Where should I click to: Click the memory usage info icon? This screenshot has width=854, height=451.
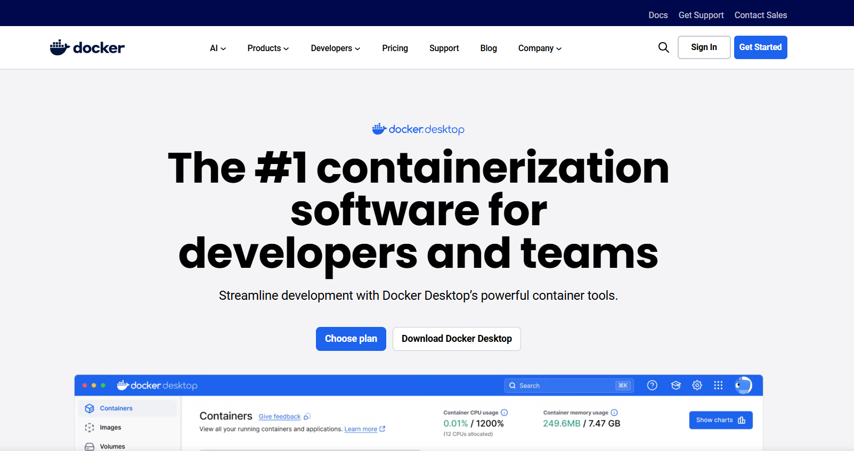(x=614, y=413)
